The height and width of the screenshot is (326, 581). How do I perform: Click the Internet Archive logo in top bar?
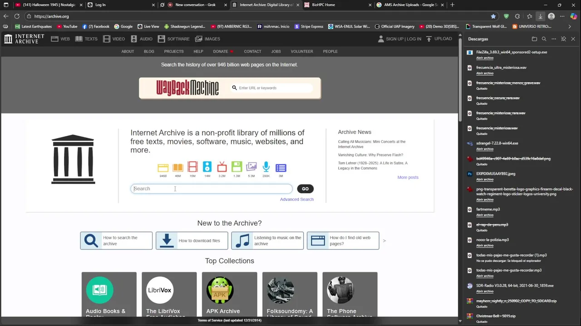tap(25, 39)
